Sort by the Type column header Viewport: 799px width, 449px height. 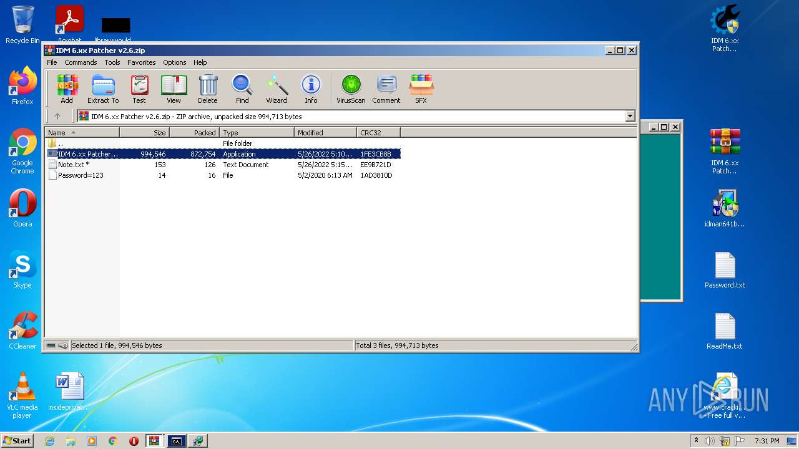coord(257,133)
